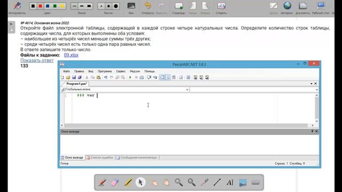342x192 pixels.
Task: Click the Отменить undo arrow in the top toolbar
Action: click(148, 6)
